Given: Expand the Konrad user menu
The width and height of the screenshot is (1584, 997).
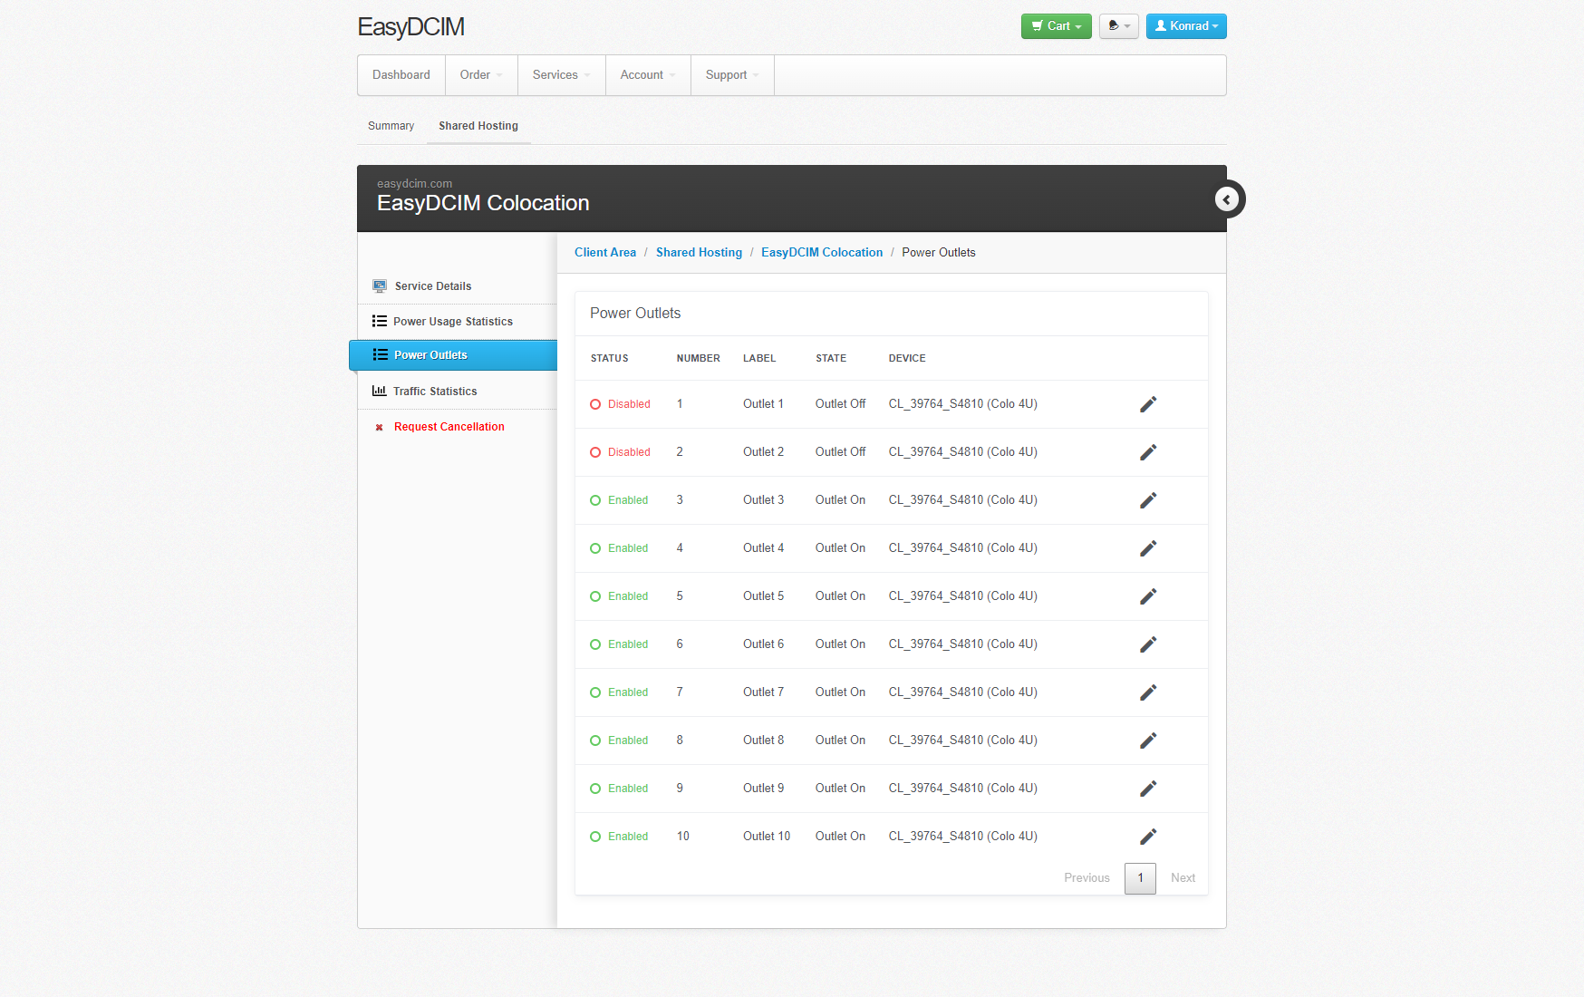Looking at the screenshot, I should click(x=1185, y=26).
